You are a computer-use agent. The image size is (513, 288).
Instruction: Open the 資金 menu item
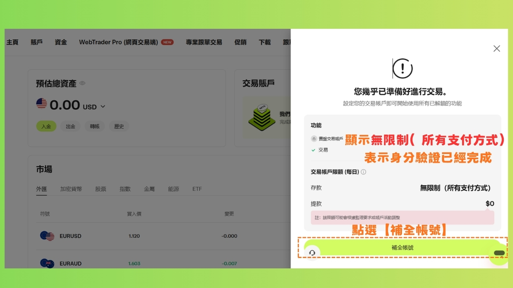pyautogui.click(x=61, y=42)
